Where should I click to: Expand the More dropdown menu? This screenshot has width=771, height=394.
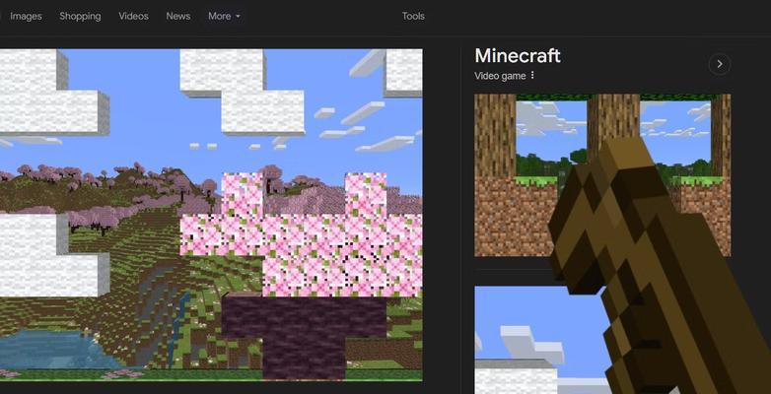pos(224,16)
